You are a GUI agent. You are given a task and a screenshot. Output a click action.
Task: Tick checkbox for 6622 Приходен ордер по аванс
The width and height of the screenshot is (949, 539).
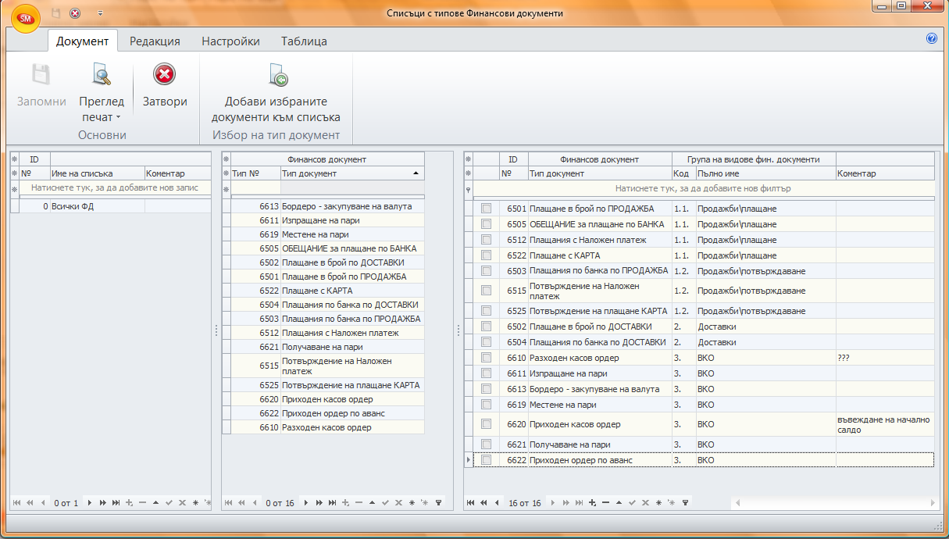pos(486,460)
